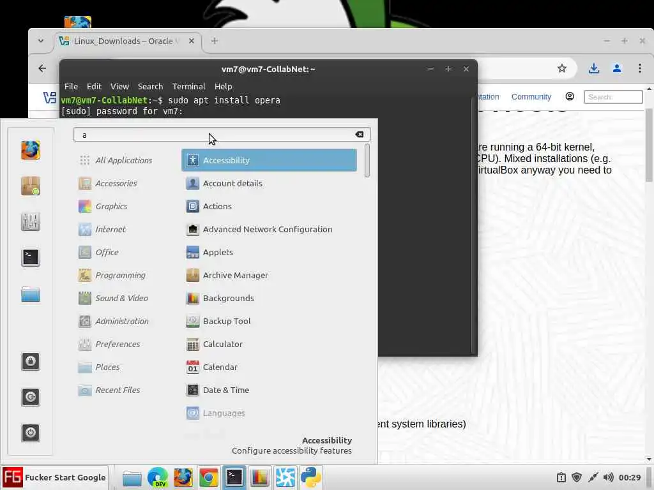Viewport: 654px width, 490px height.
Task: Open Advanced Network Configuration
Action: coord(269,229)
